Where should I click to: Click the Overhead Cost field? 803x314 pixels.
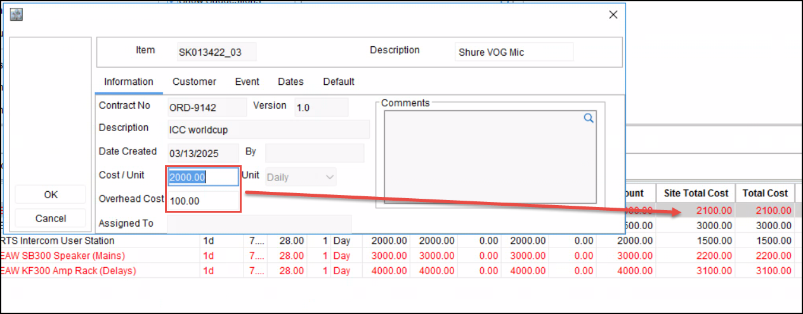pyautogui.click(x=202, y=201)
